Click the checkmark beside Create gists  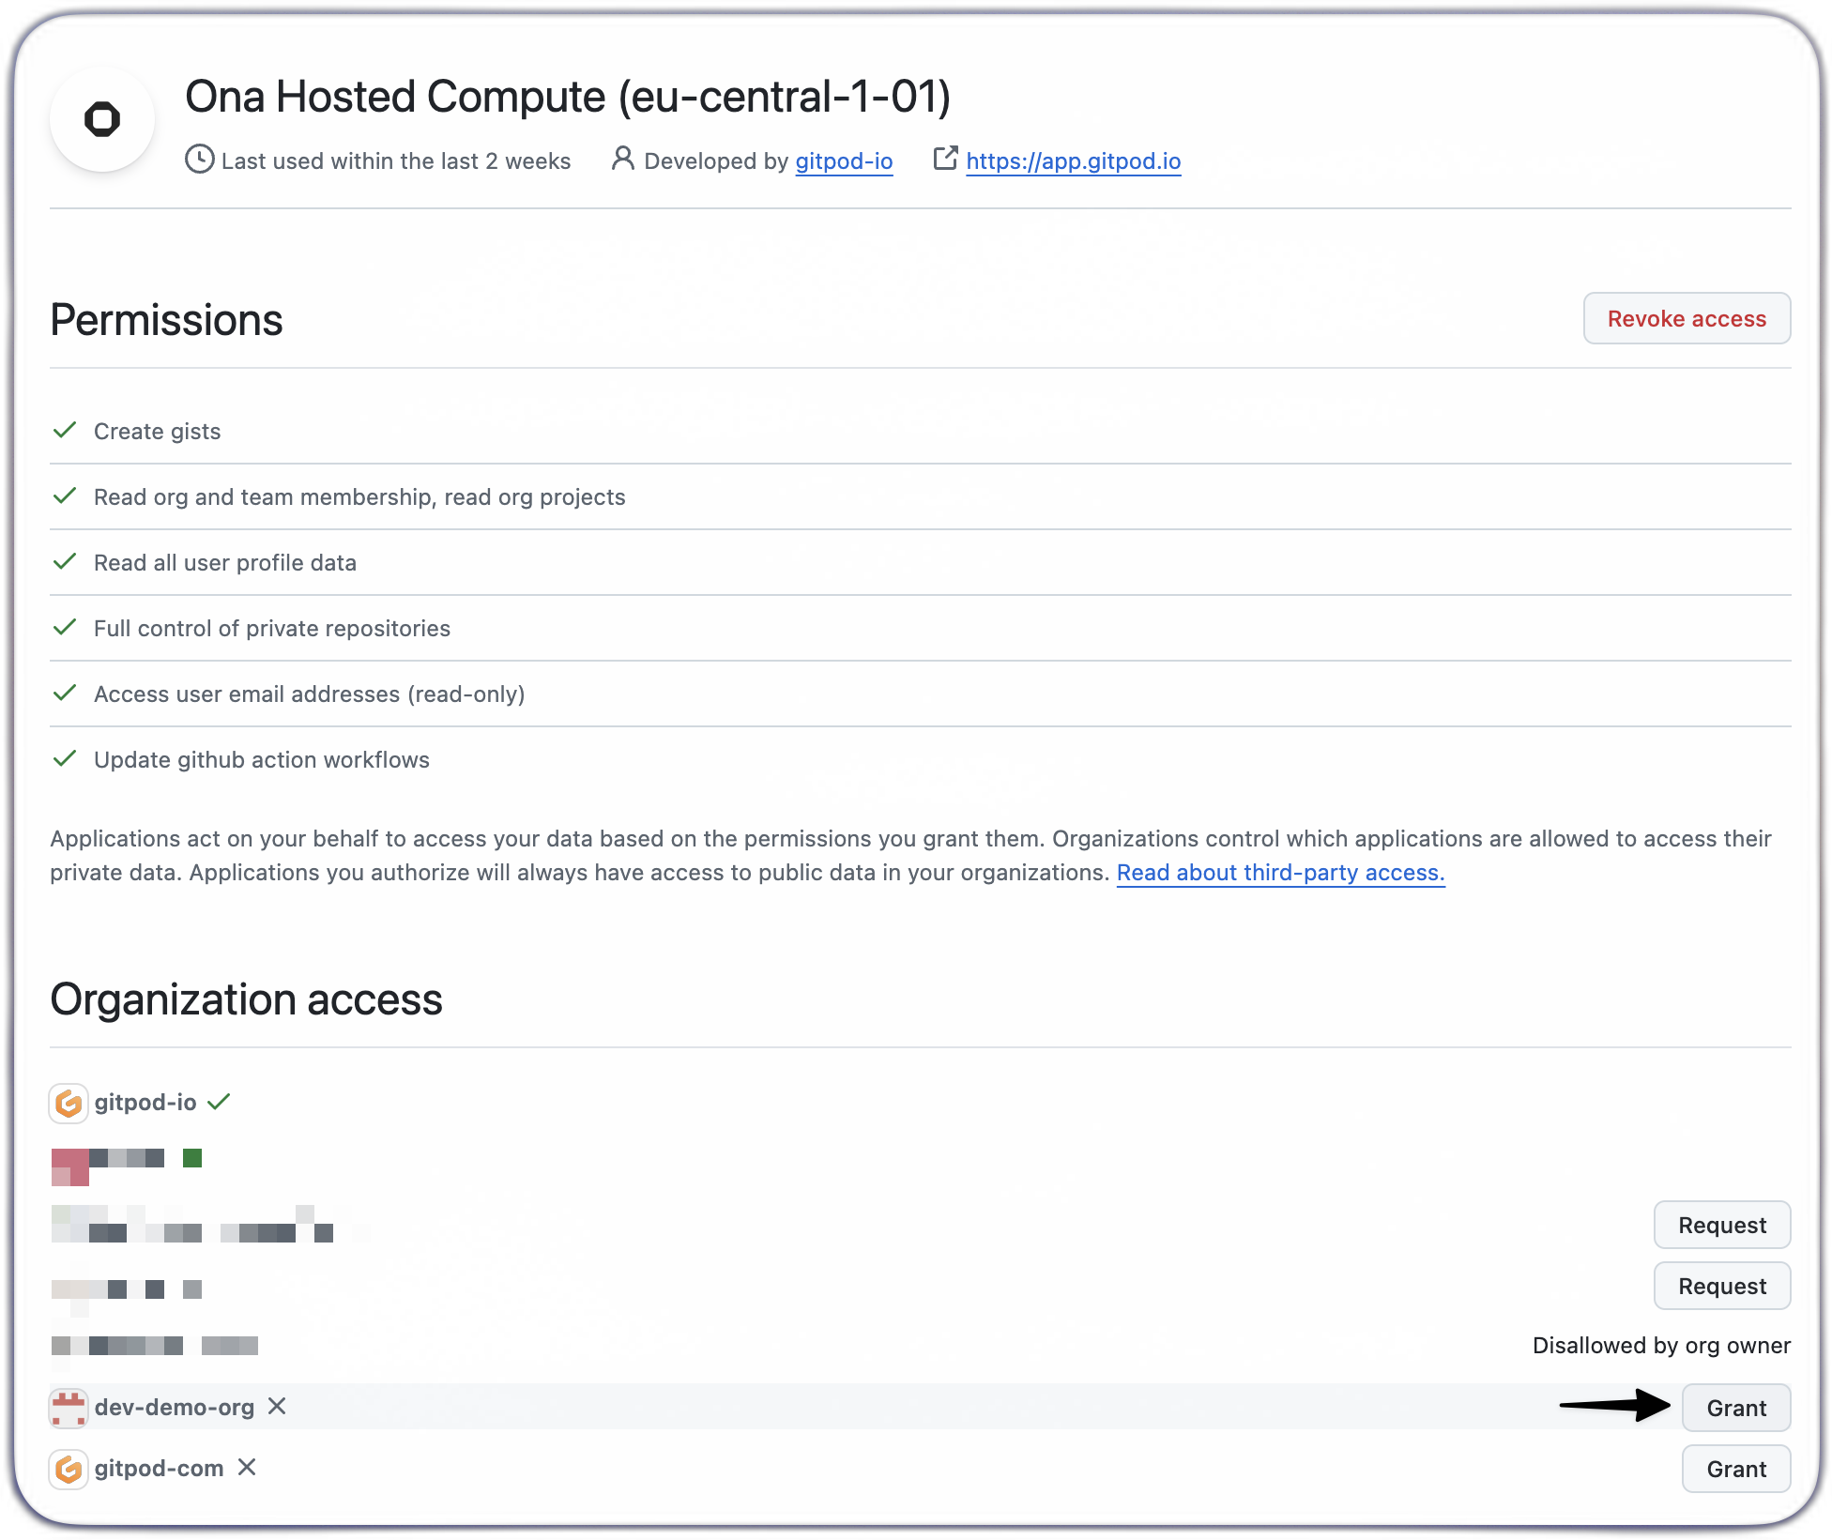pyautogui.click(x=65, y=430)
